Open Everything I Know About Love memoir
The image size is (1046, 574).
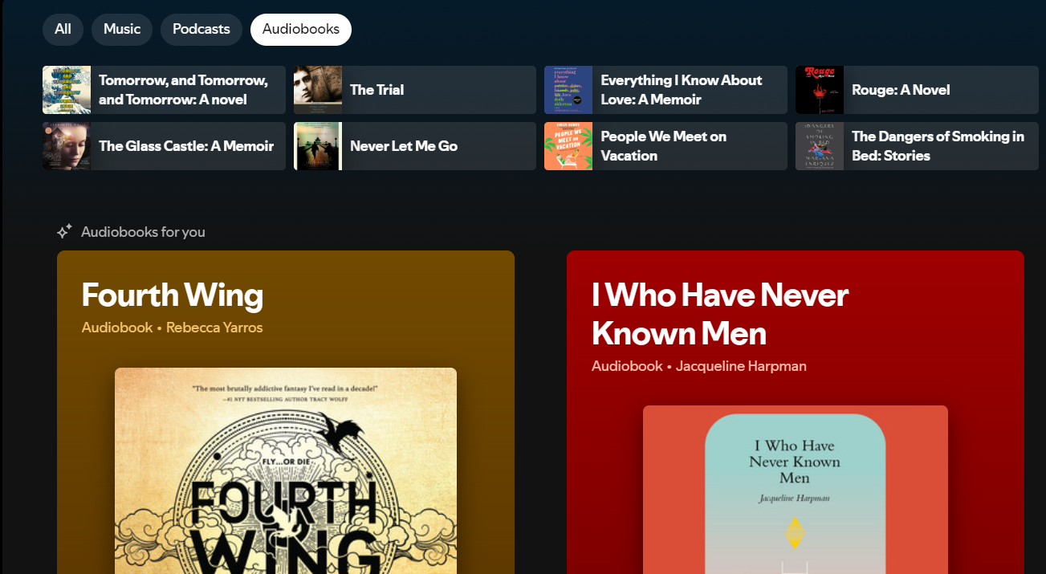point(665,90)
